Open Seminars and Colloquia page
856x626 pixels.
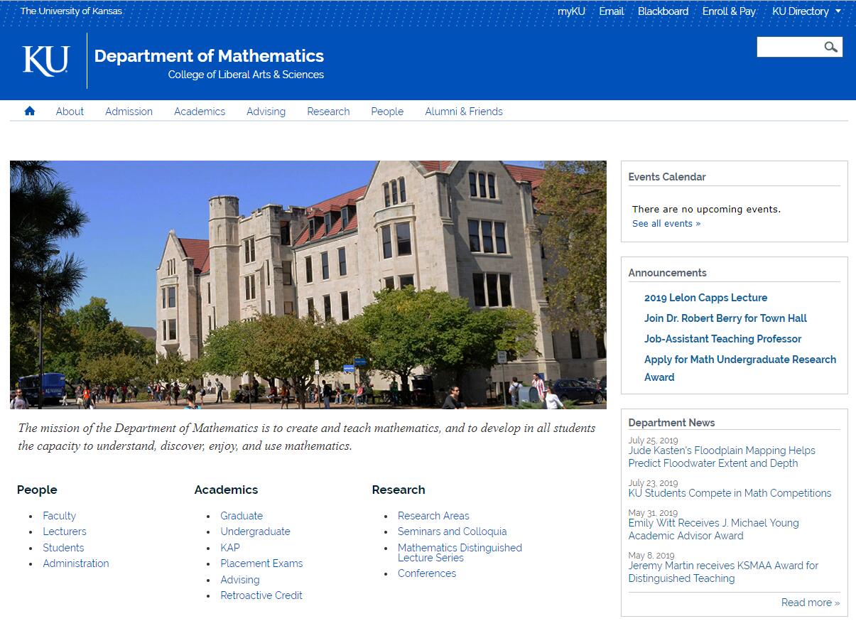[x=452, y=531]
